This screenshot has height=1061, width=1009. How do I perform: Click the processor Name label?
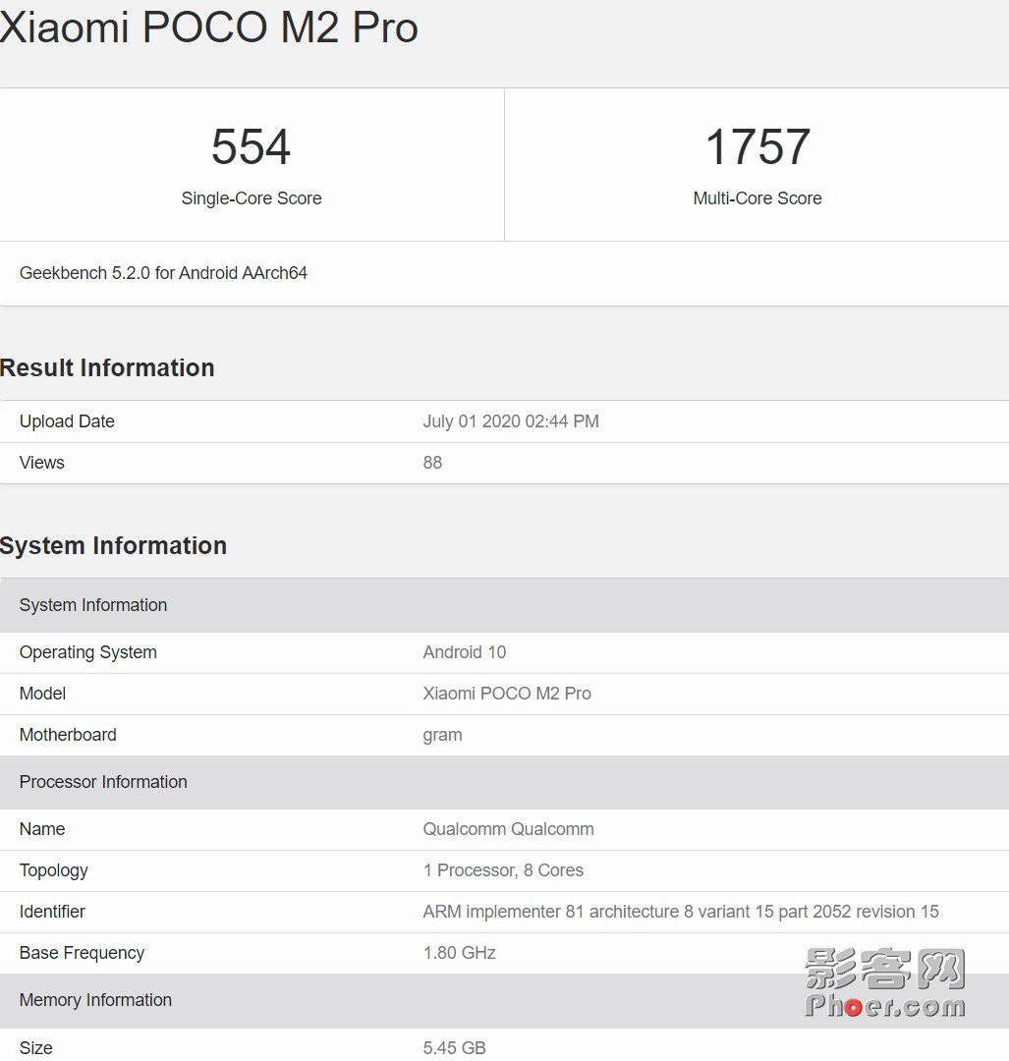[42, 829]
